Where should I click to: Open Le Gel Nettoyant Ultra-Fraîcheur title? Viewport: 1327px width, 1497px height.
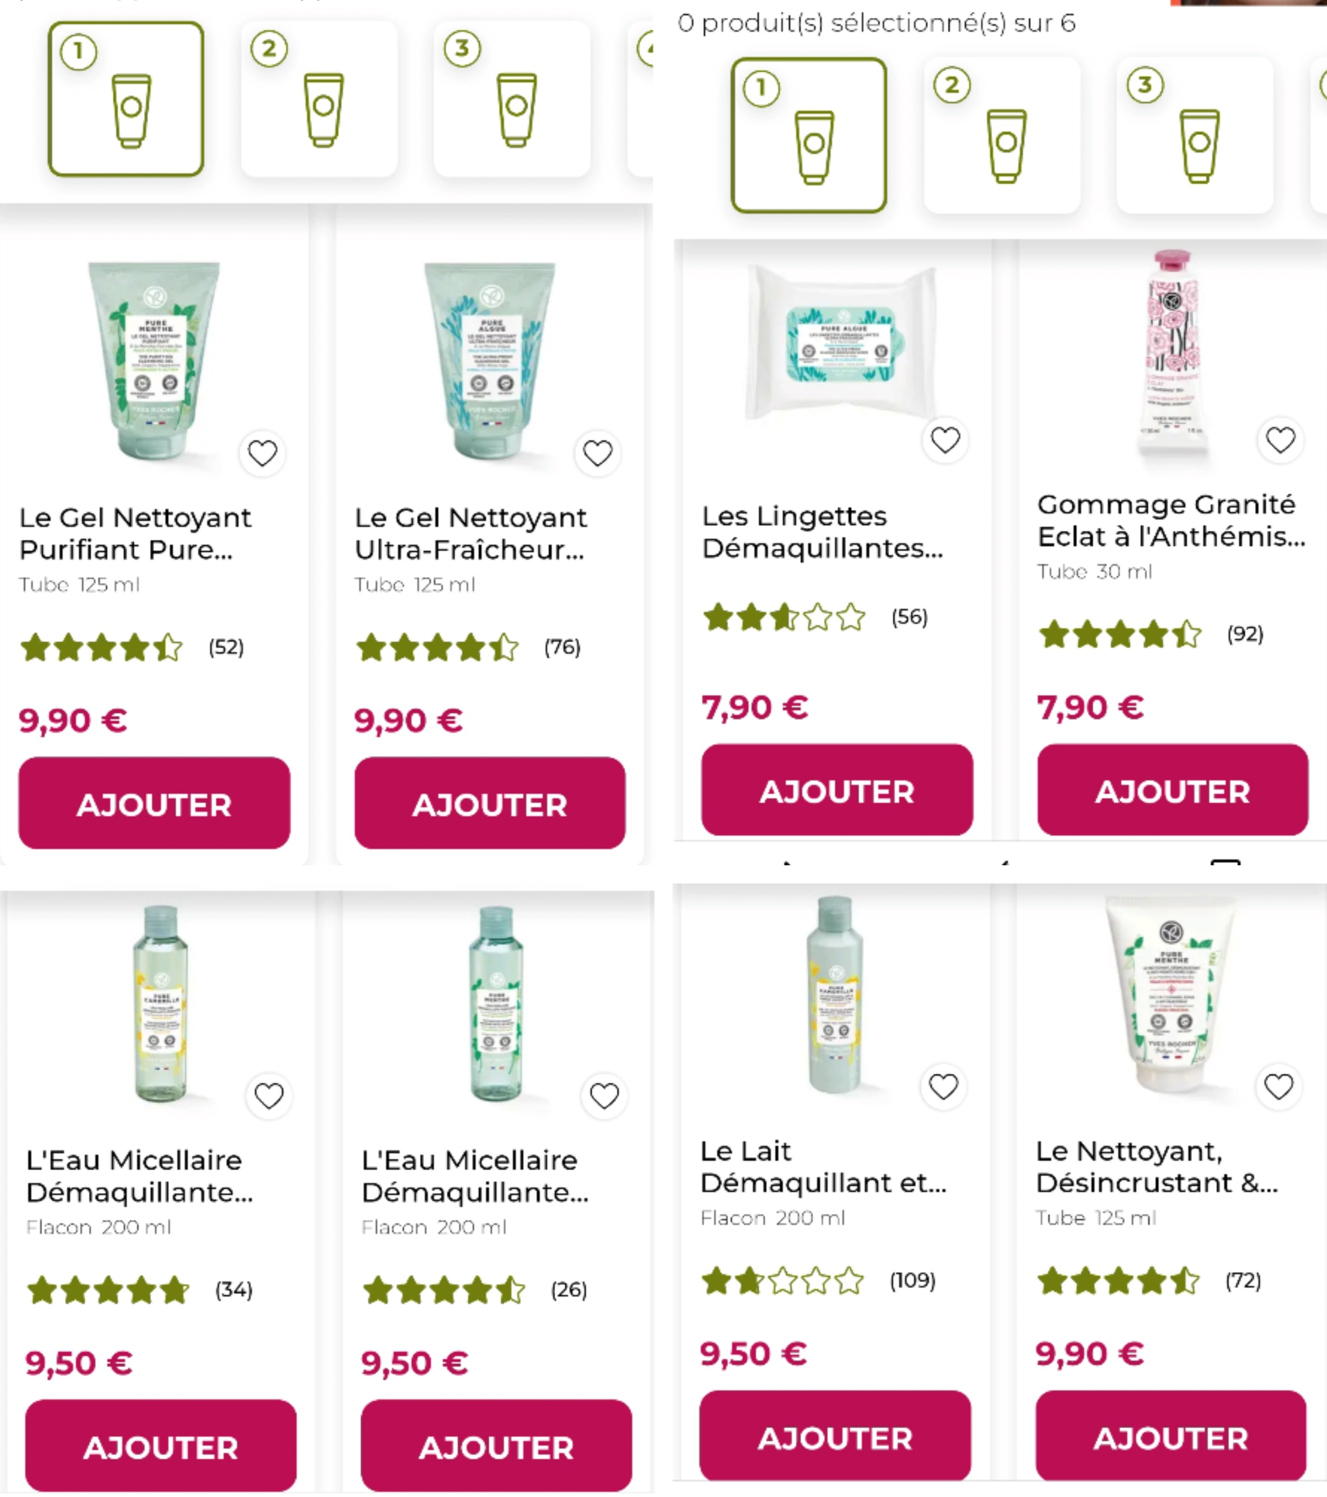(x=470, y=533)
